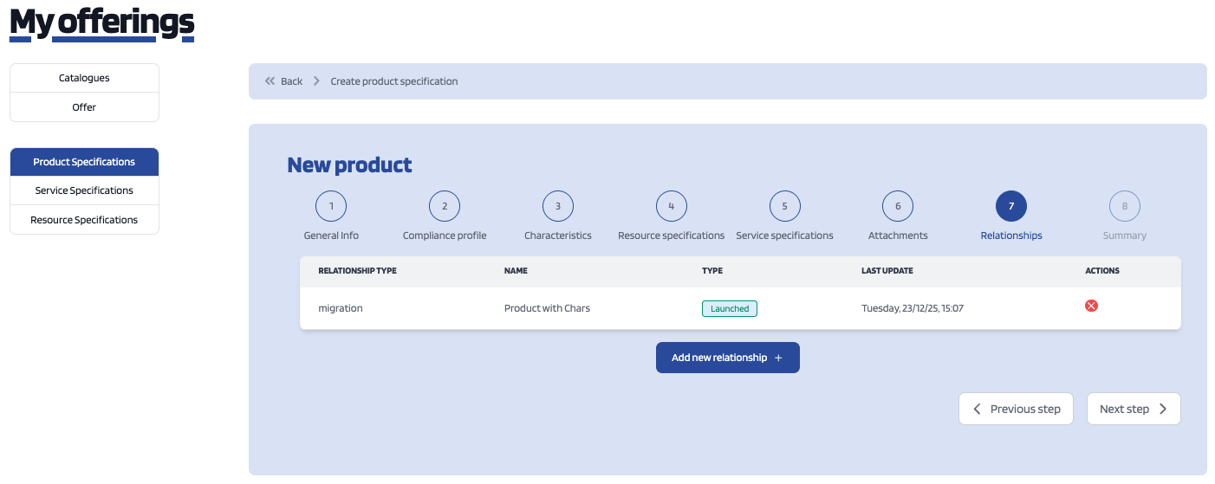
Task: Open step 6 Attachments circle
Action: 898,206
